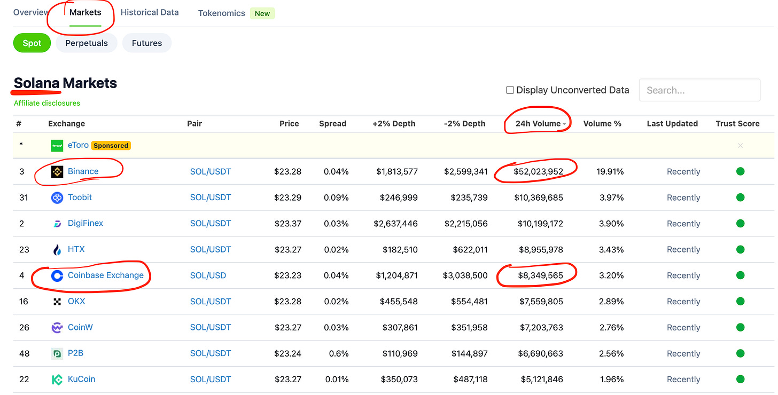Click the $23.37 price in DigiFinex row
Screen dimensions: 778x395
tap(287, 224)
